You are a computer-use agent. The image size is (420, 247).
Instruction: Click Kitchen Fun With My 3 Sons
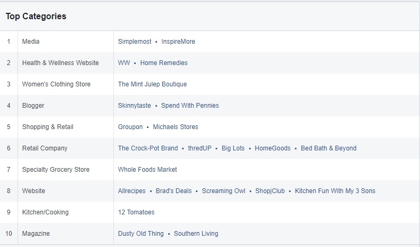[x=335, y=191]
